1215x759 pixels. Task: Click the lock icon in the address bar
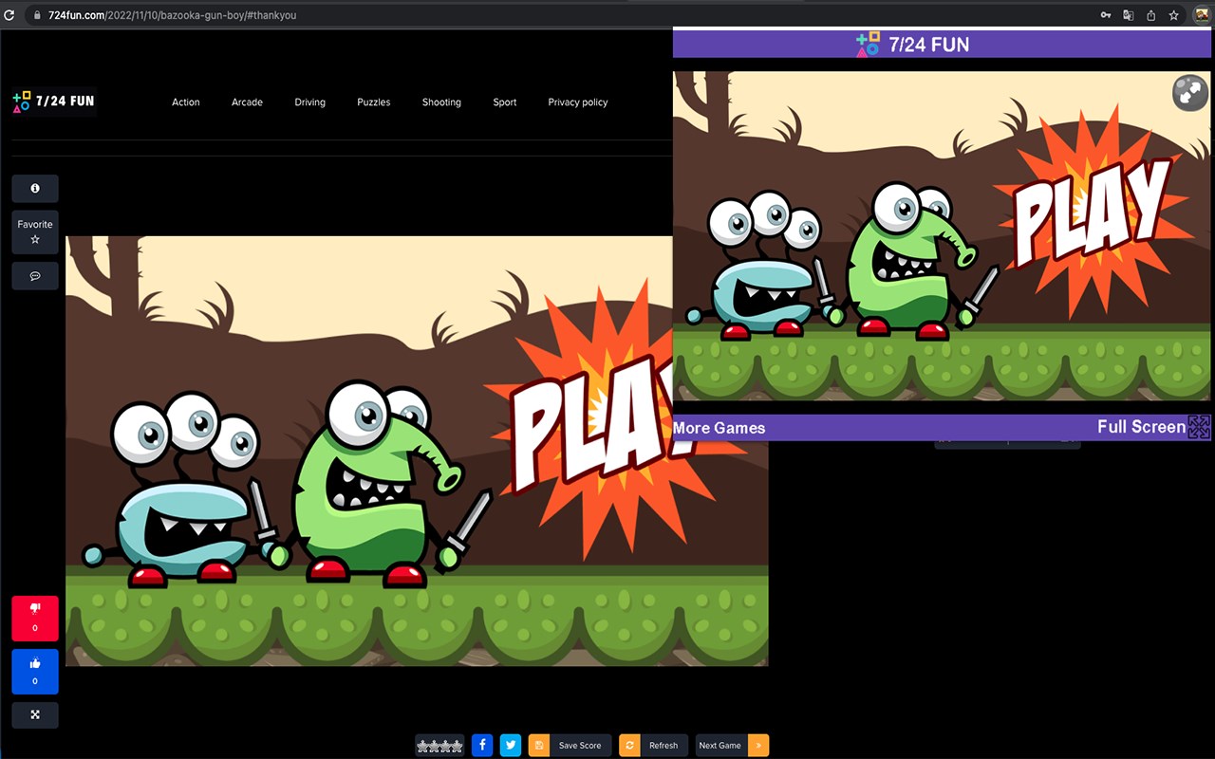(36, 15)
